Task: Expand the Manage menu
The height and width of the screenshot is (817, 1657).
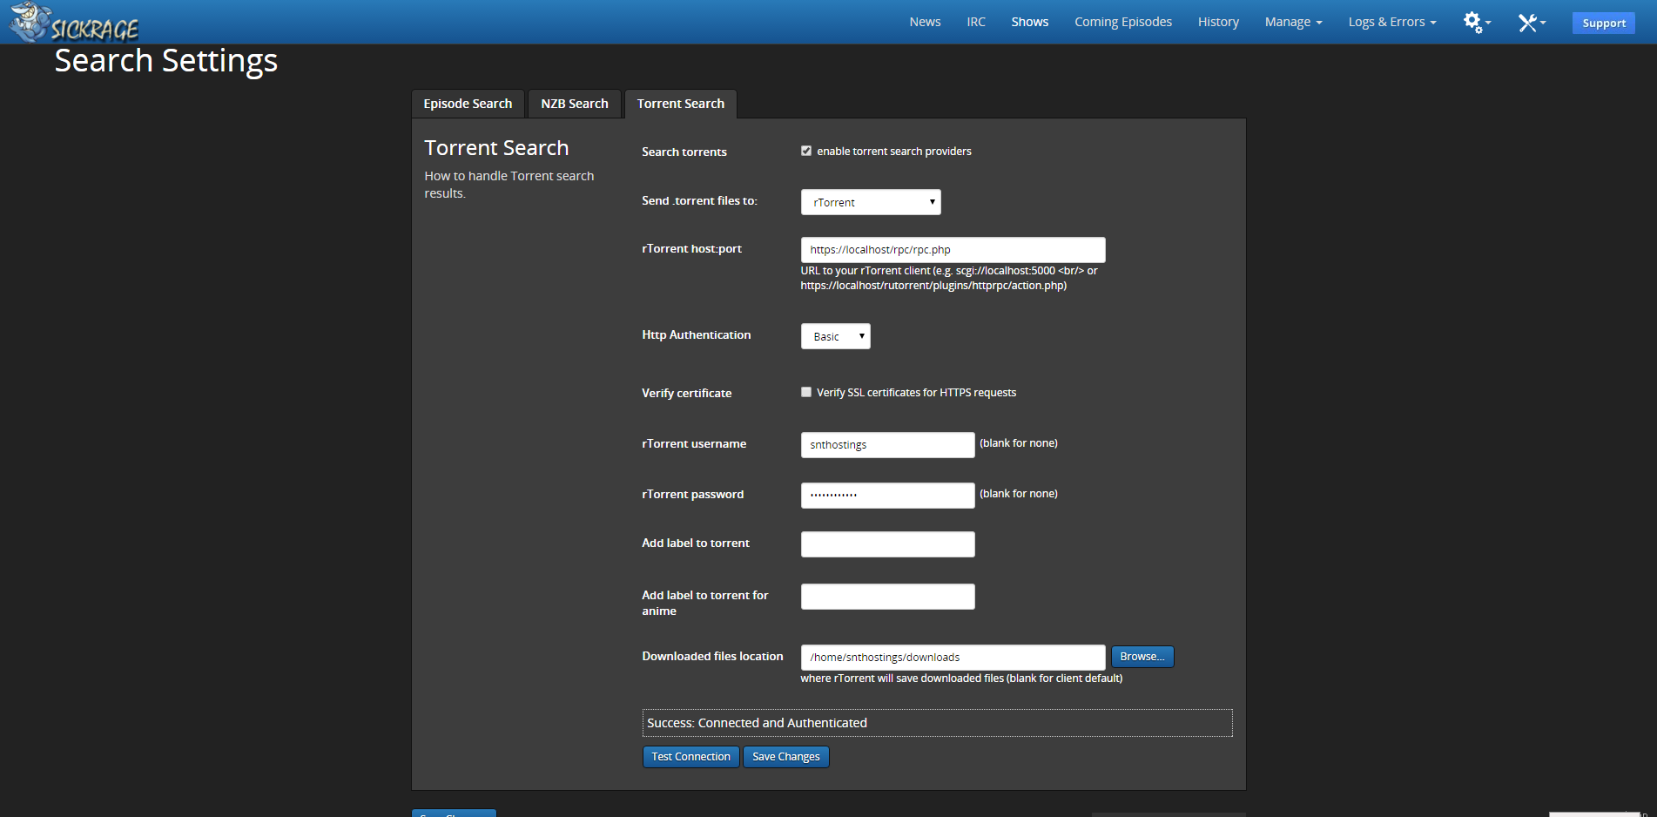Action: [1293, 22]
